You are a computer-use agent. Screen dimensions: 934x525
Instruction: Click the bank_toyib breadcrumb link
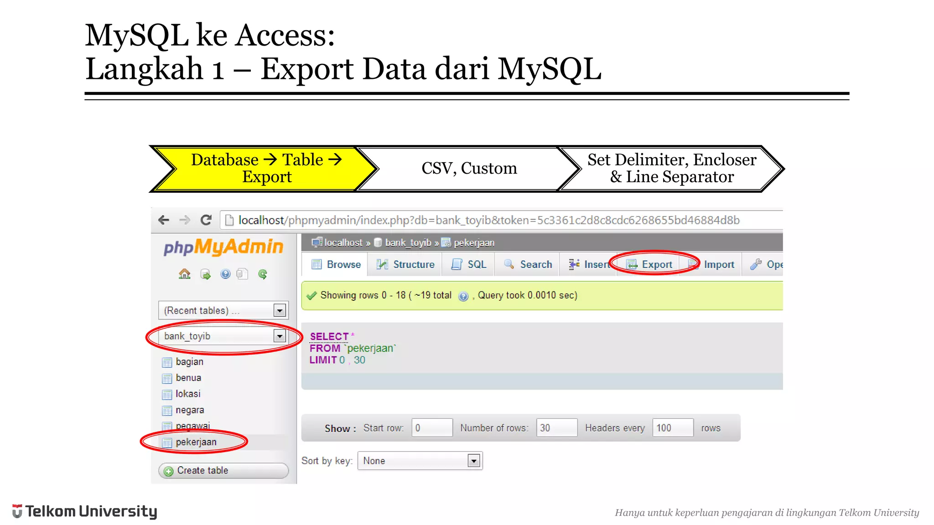pos(408,242)
